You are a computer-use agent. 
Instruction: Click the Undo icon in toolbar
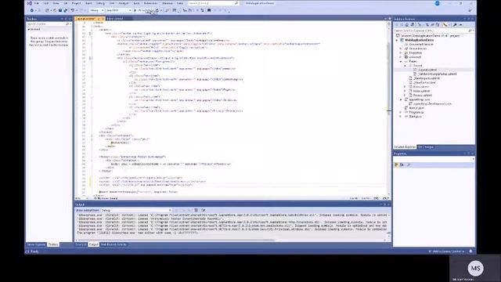click(73, 10)
